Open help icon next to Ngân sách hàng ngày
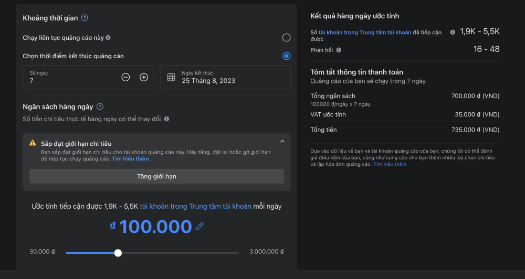 click(x=100, y=106)
